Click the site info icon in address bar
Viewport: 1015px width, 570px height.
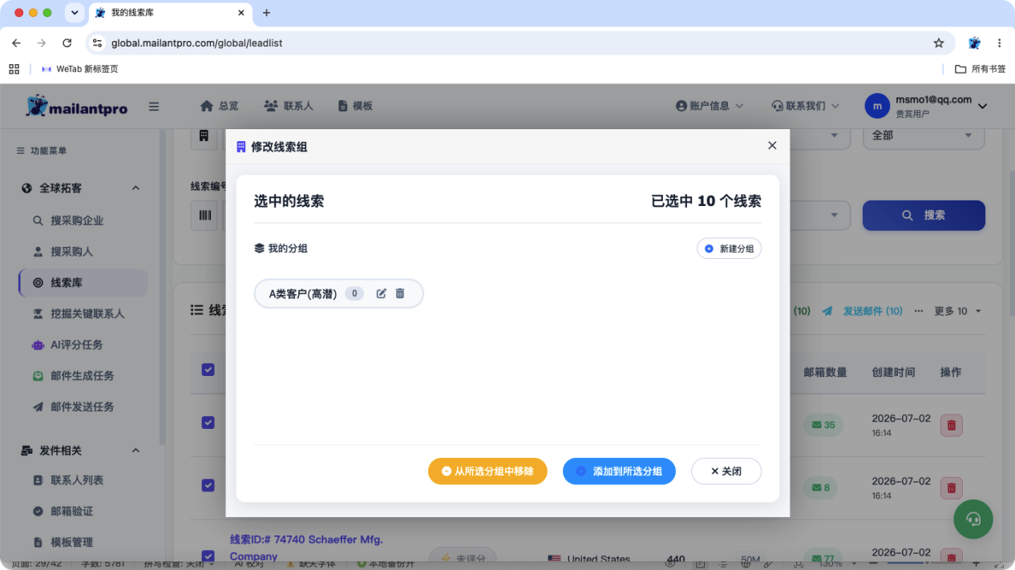[x=97, y=43]
